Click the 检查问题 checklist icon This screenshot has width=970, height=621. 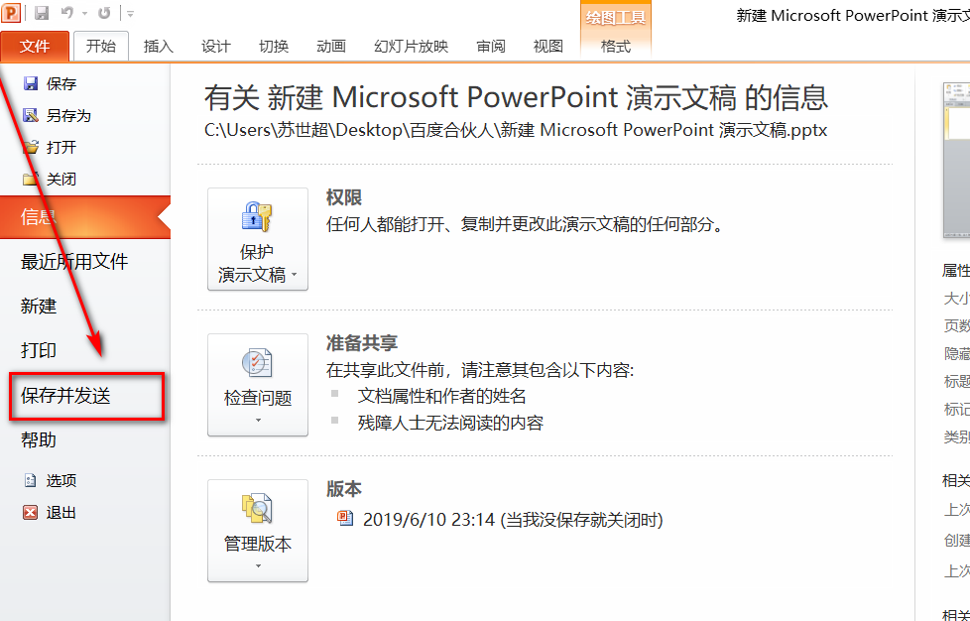tap(257, 363)
